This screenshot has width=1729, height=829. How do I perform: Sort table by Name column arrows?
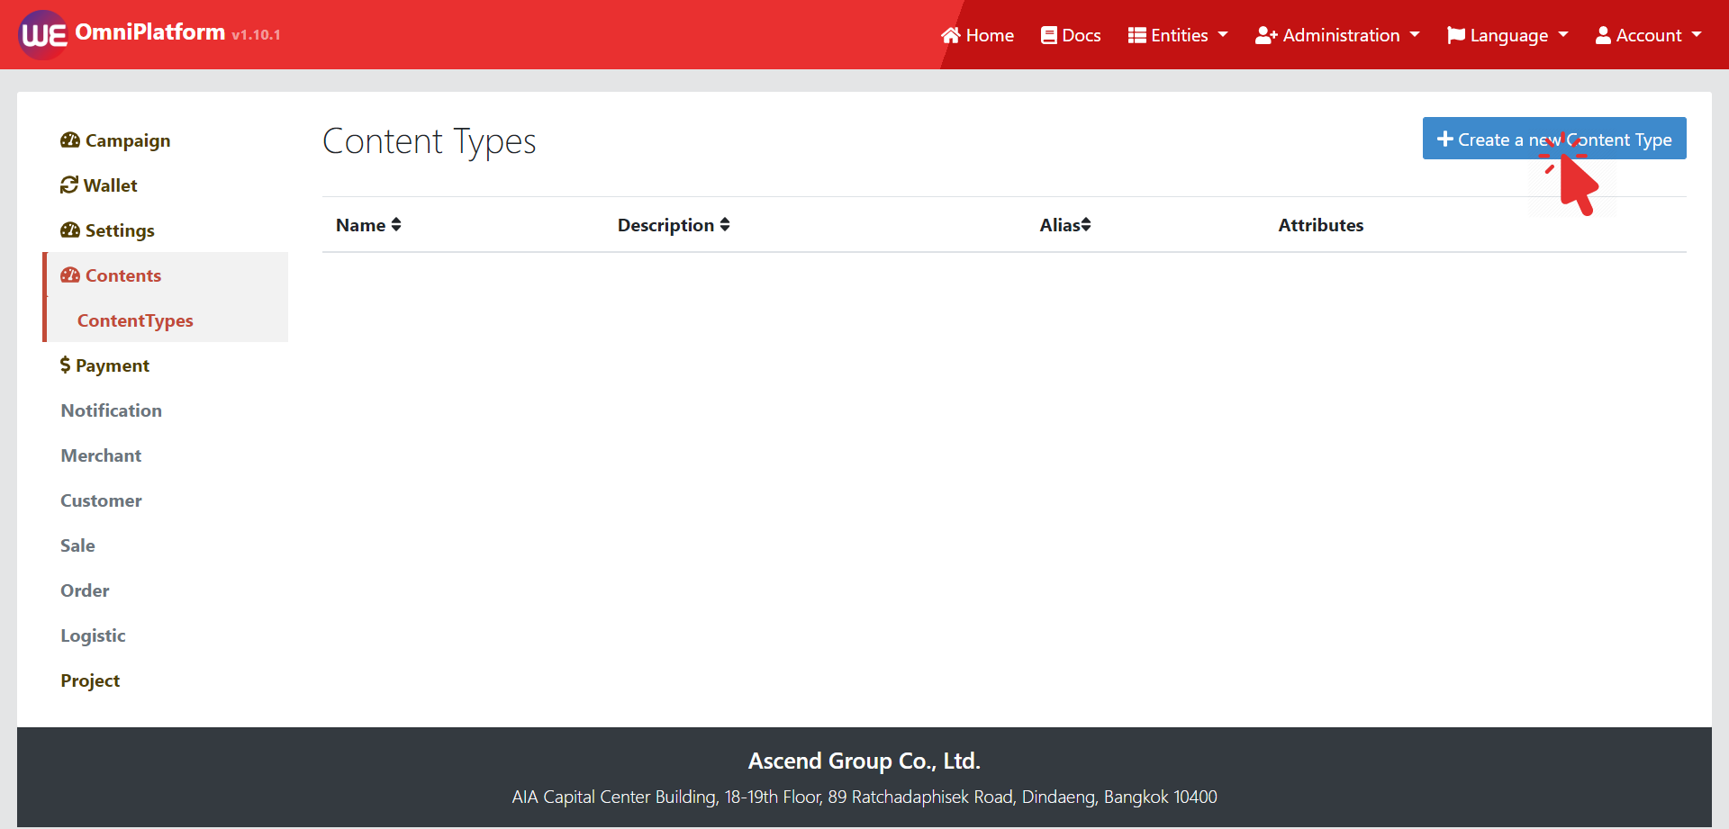(x=396, y=225)
